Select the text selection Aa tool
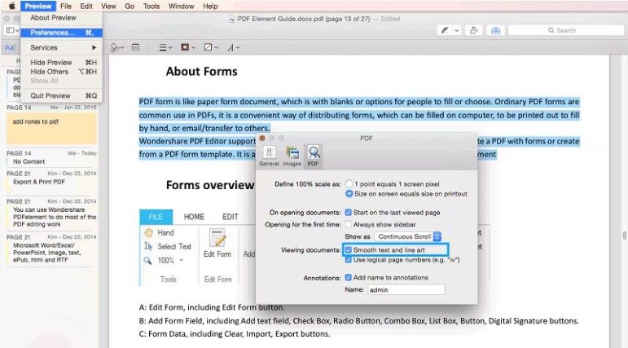This screenshot has width=628, height=348. [10, 47]
